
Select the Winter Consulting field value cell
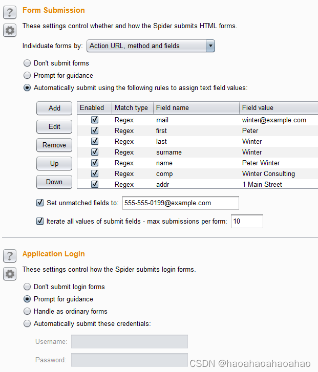279,173
